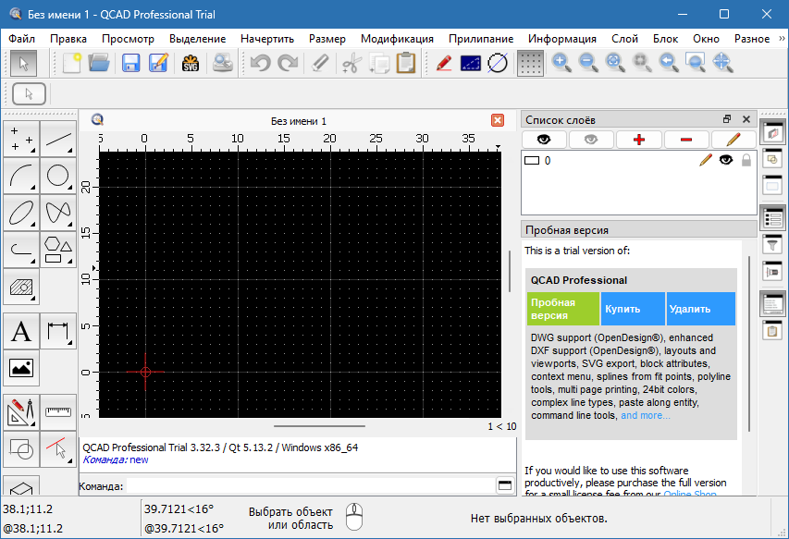
Task: Open the Слой menu
Action: pyautogui.click(x=624, y=39)
